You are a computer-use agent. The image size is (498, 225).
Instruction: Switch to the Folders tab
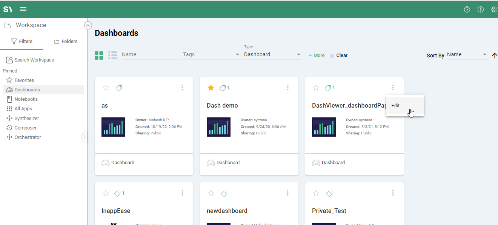[66, 42]
